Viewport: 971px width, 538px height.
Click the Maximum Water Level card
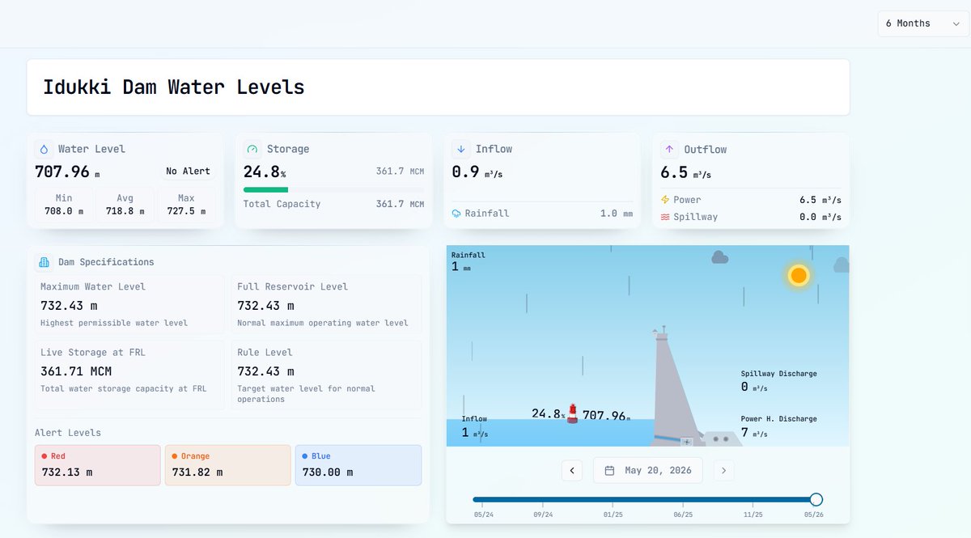coord(129,304)
